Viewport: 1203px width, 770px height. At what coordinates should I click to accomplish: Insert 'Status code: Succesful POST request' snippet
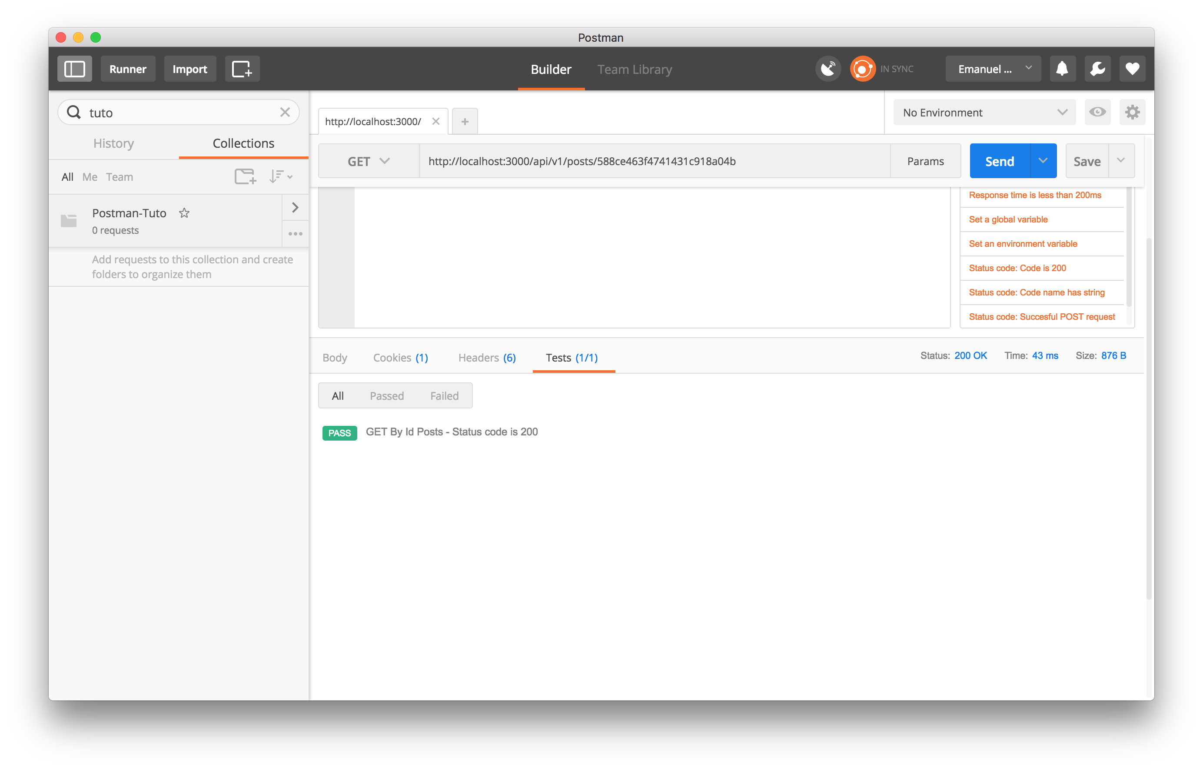pos(1042,316)
